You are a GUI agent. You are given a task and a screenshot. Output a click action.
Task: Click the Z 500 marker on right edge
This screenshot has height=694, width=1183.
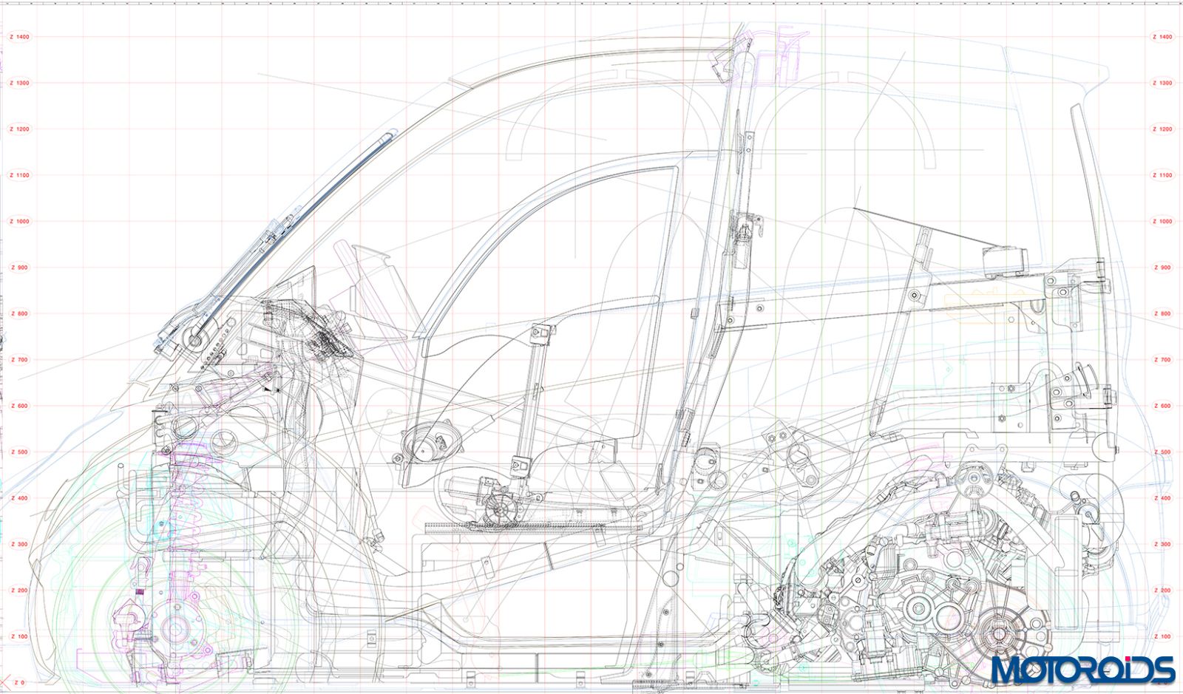pyautogui.click(x=1162, y=452)
